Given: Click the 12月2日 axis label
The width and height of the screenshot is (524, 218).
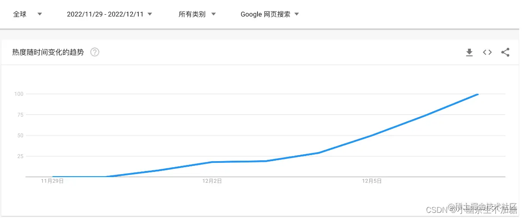Looking at the screenshot, I should click(212, 181).
